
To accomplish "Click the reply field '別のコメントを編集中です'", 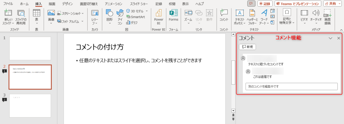I will coord(291,87).
